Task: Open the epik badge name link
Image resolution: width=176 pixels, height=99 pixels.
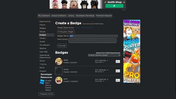Action: (65, 79)
